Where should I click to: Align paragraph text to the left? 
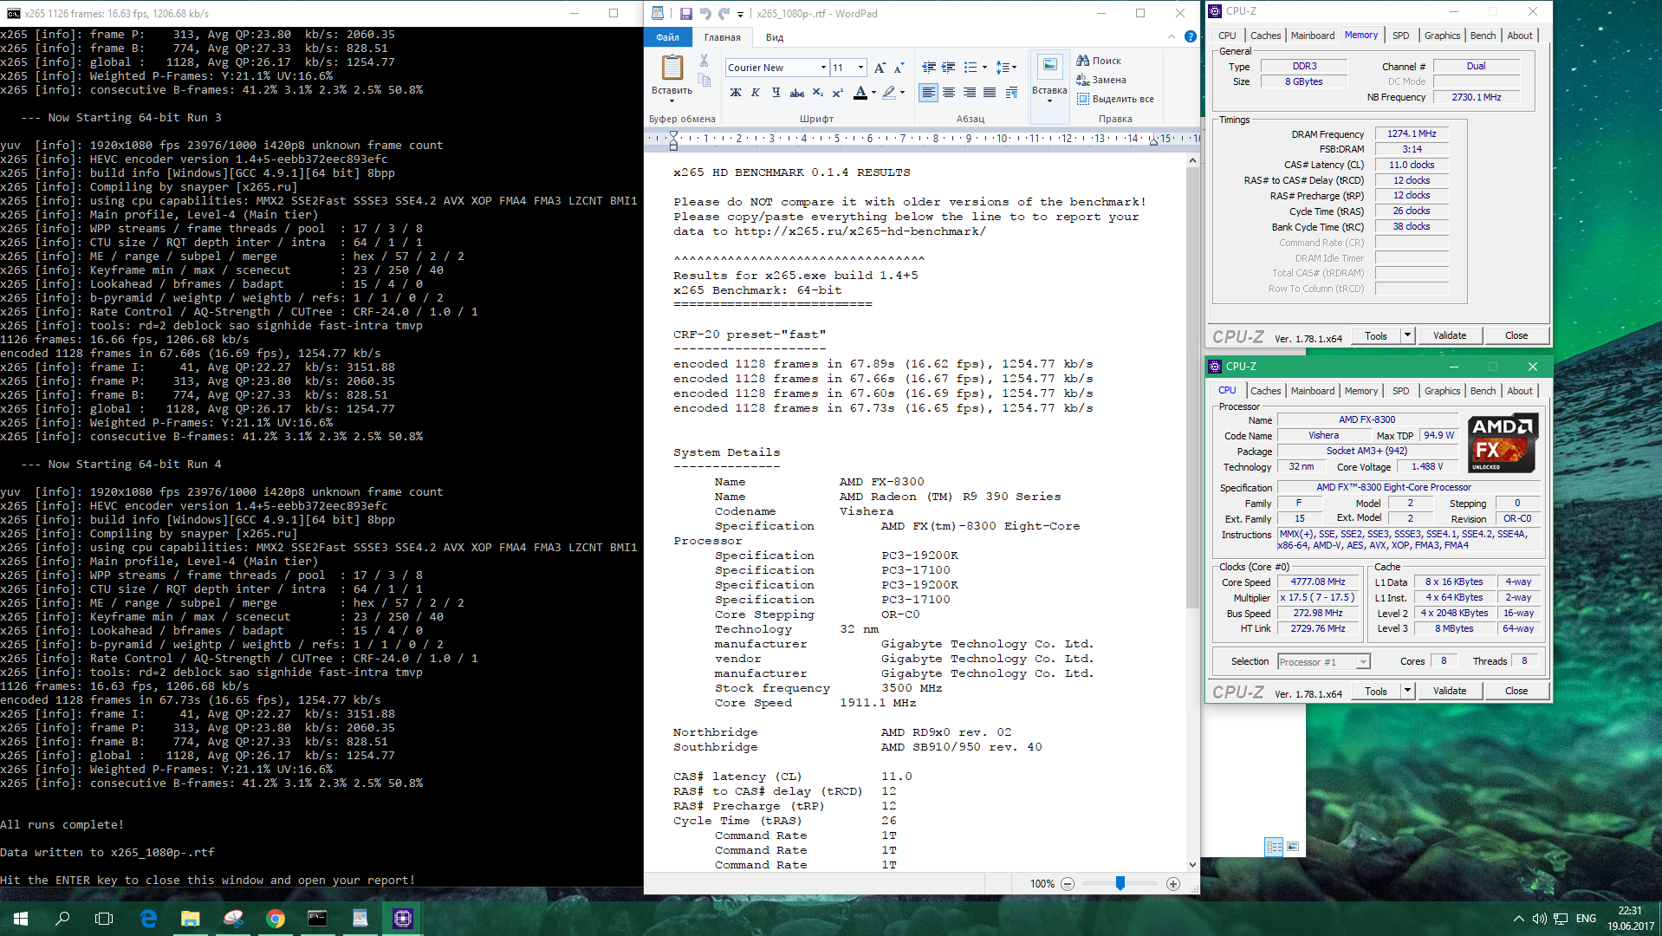[x=929, y=93]
